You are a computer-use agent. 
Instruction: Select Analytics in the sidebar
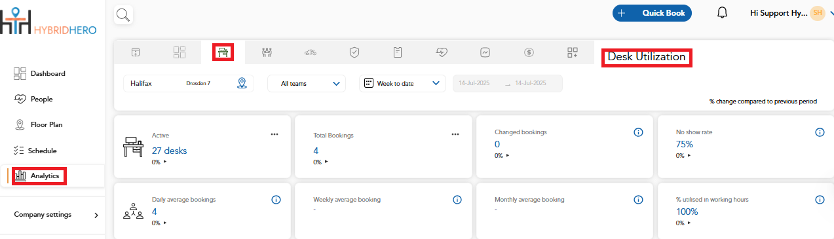[38, 175]
